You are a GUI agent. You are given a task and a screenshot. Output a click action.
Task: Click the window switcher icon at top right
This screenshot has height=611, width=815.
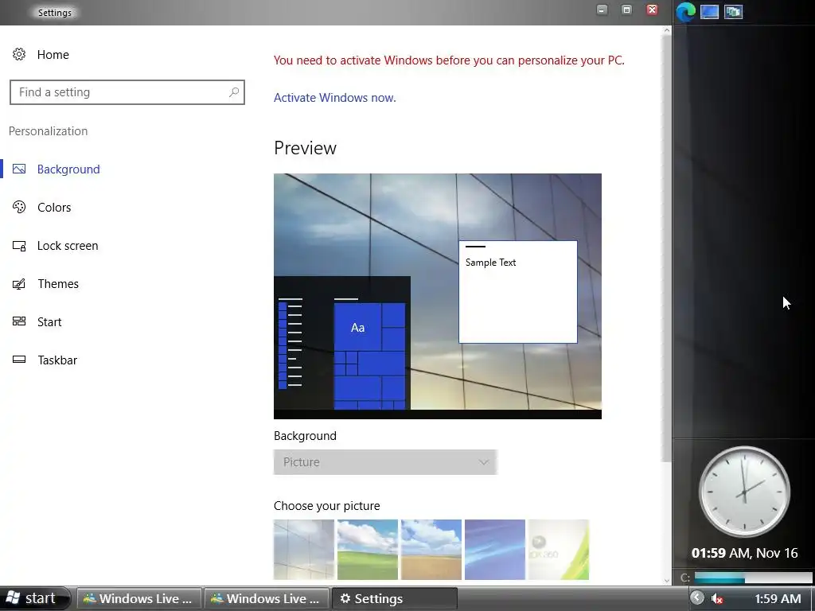[x=733, y=11]
